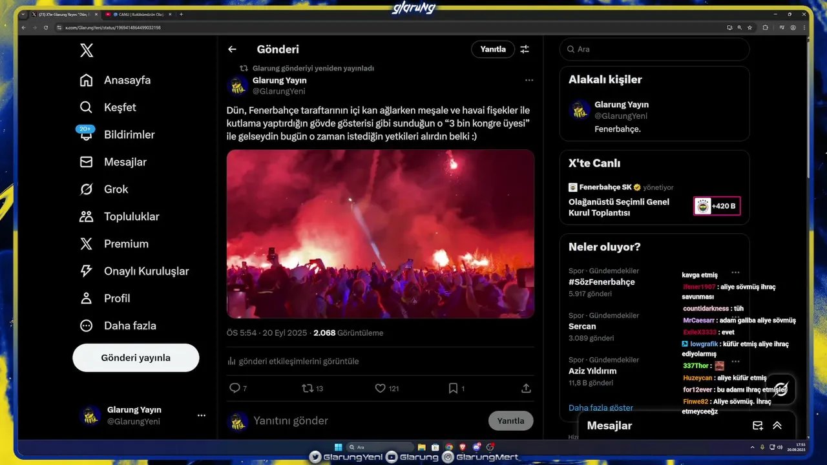Open the Windows Start menu
This screenshot has height=465, width=827.
tap(337, 447)
